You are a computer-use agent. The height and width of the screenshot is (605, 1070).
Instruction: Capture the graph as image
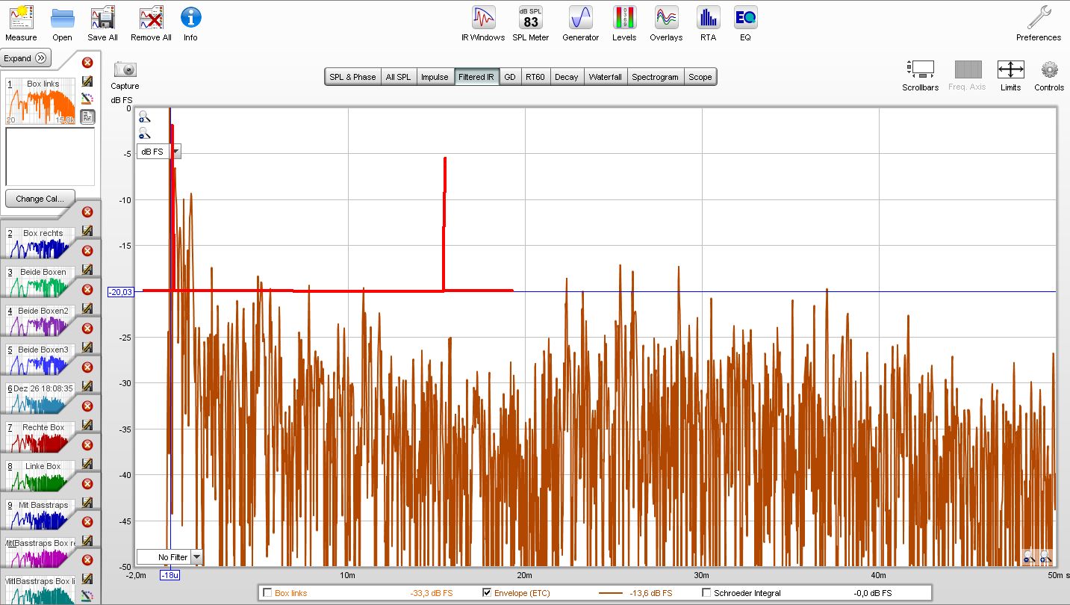coord(125,75)
